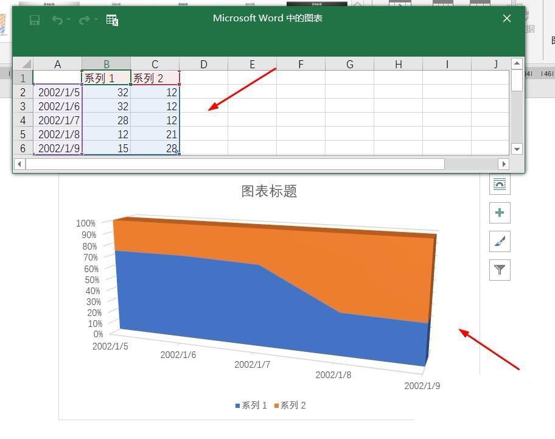Open Edit Data in Microsoft Excel icon
The height and width of the screenshot is (439, 555).
click(112, 20)
